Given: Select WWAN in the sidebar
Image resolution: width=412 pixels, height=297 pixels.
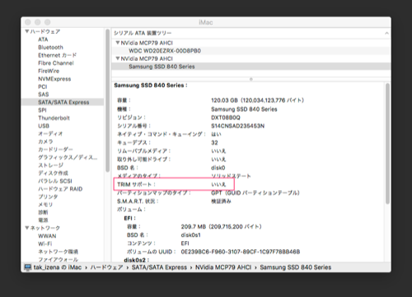Looking at the screenshot, I should point(47,236).
